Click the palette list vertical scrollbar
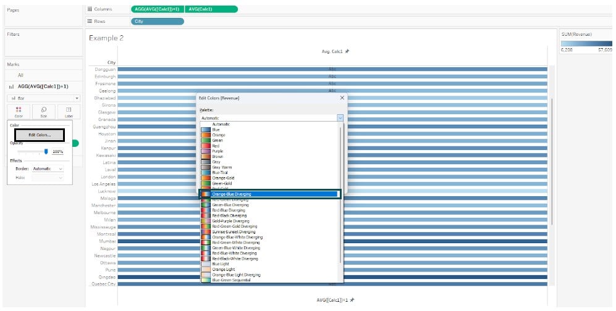616x311 pixels. click(x=342, y=196)
